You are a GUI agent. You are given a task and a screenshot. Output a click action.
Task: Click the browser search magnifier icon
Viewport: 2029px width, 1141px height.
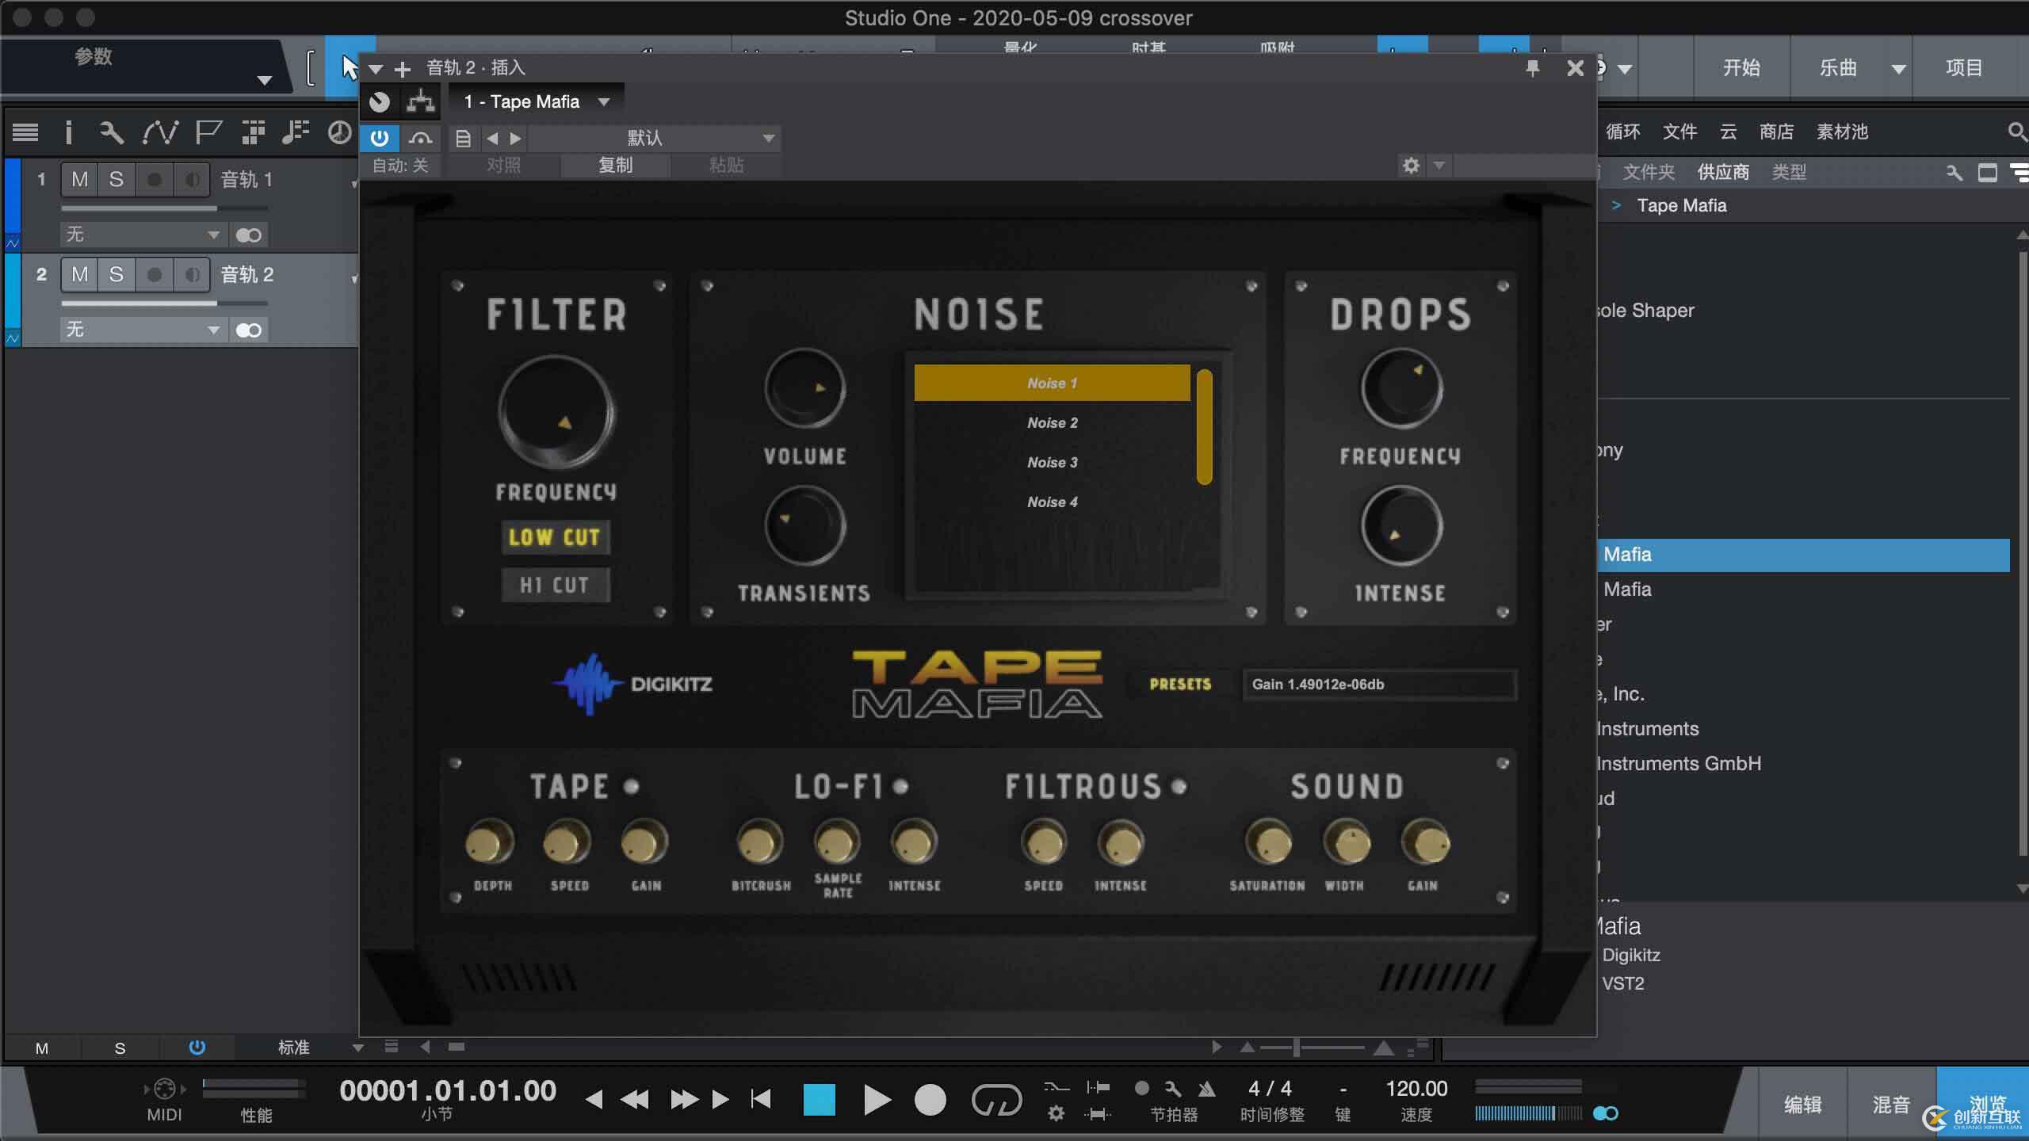pos(2017,132)
